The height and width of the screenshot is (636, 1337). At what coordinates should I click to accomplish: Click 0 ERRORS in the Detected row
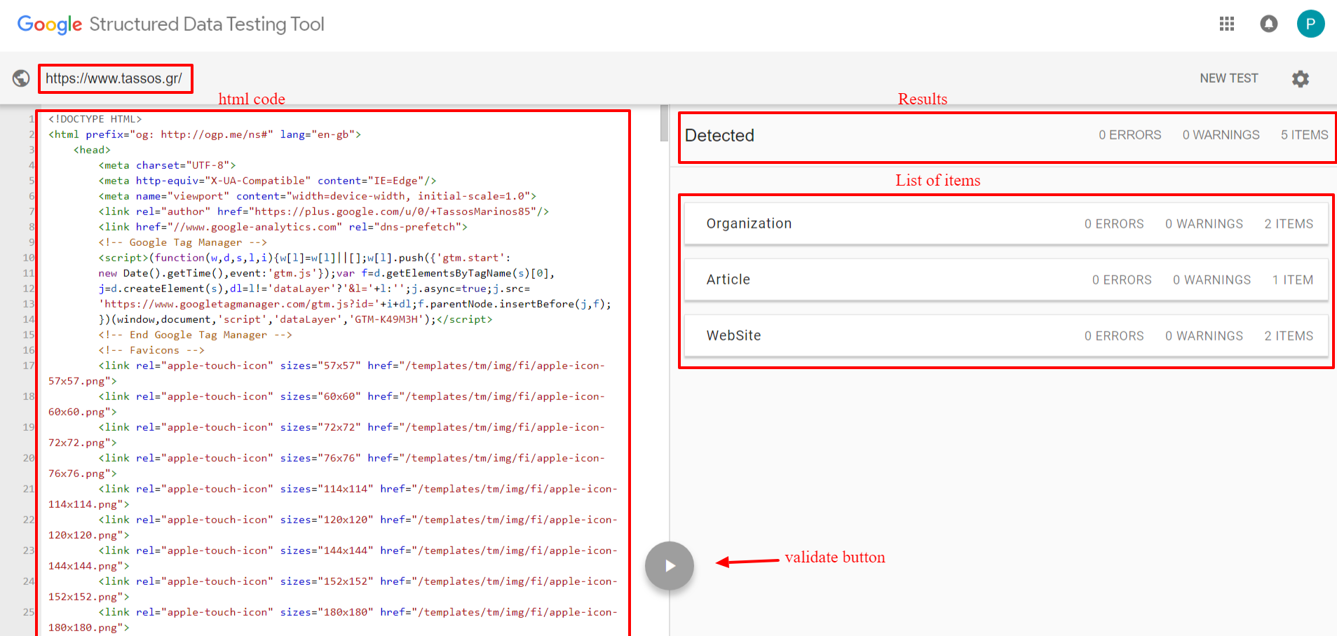1129,135
